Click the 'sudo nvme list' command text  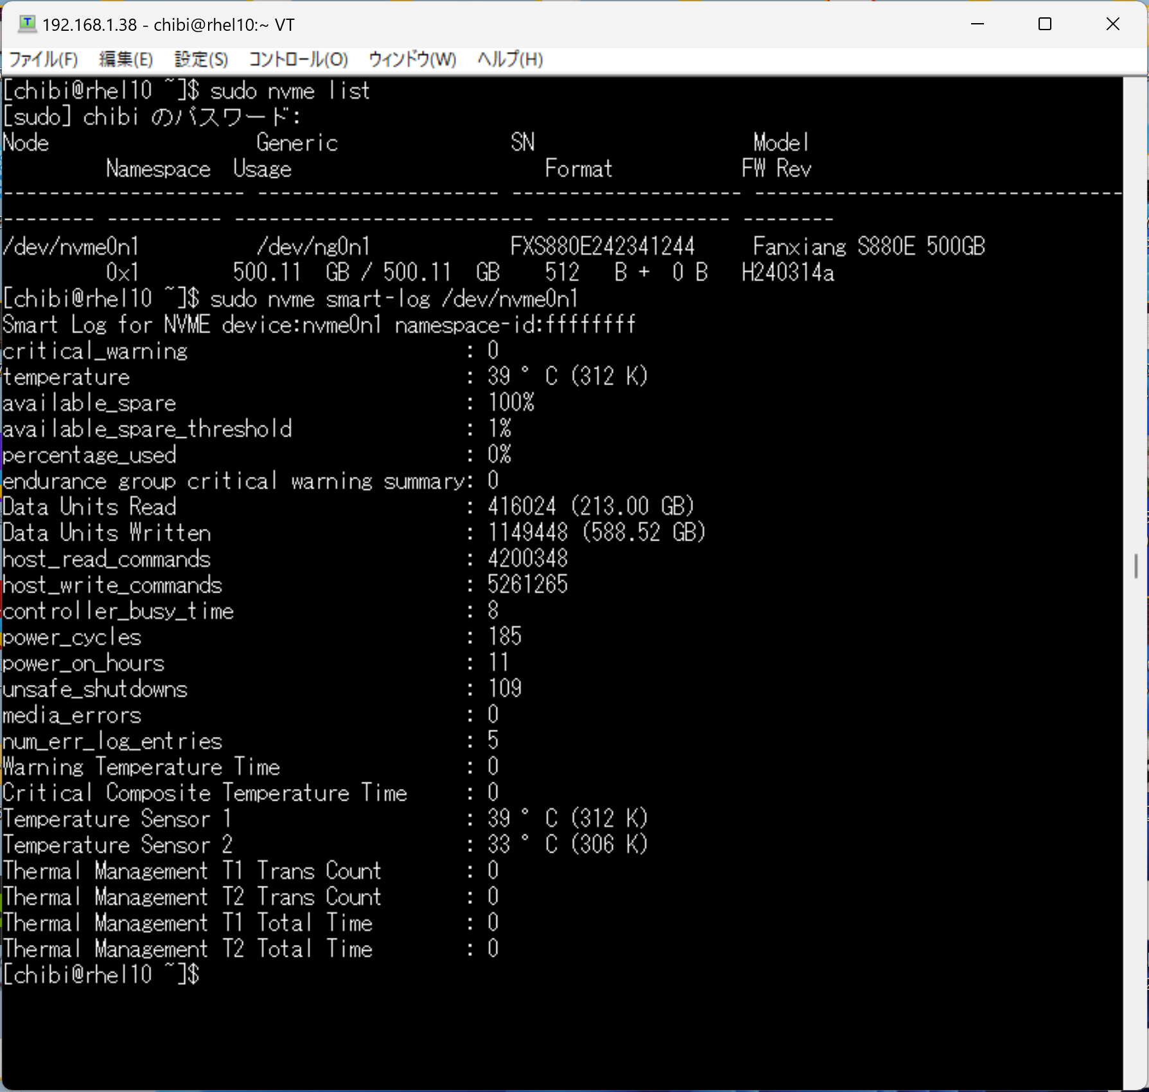(x=290, y=91)
